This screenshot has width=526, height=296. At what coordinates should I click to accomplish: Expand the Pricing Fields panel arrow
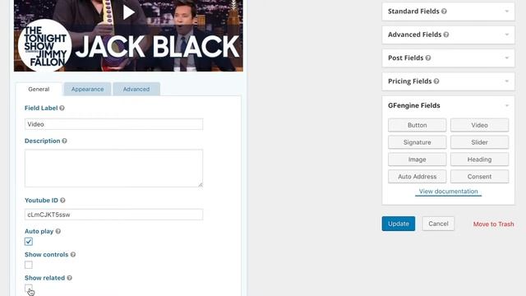(x=507, y=81)
